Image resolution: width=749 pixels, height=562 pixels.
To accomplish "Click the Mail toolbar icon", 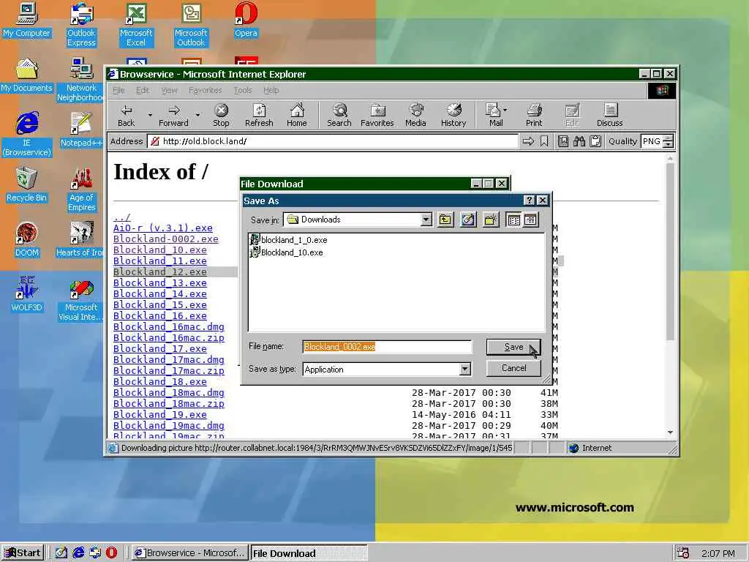I will [494, 116].
